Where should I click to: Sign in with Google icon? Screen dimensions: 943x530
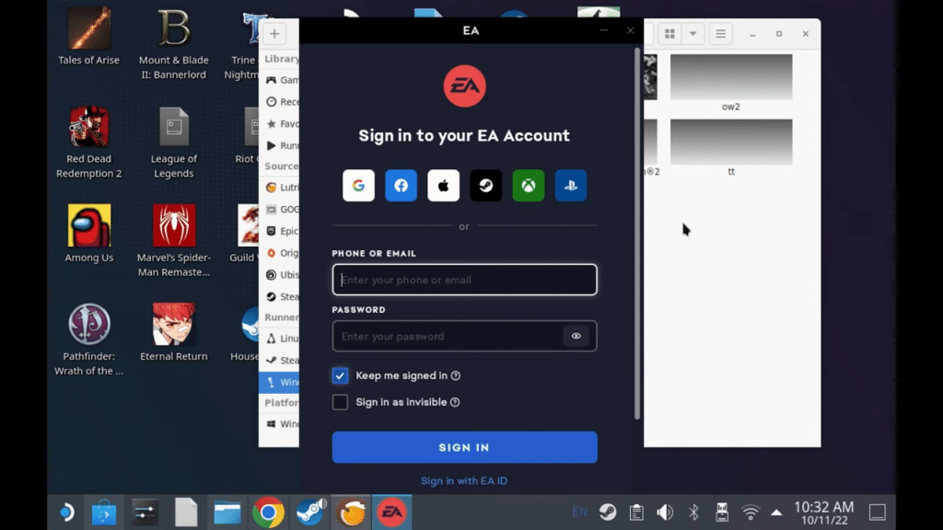[358, 185]
